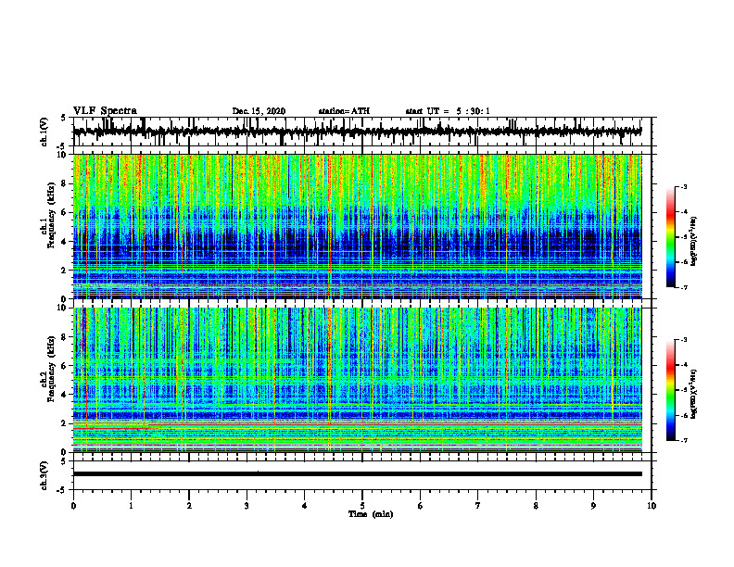Click the "8" kHz tick of ch.1 spectrogram

click(x=66, y=183)
